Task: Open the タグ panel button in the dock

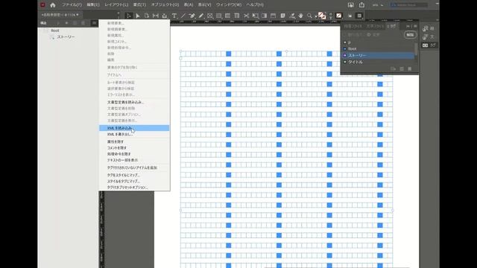Action: click(429, 45)
